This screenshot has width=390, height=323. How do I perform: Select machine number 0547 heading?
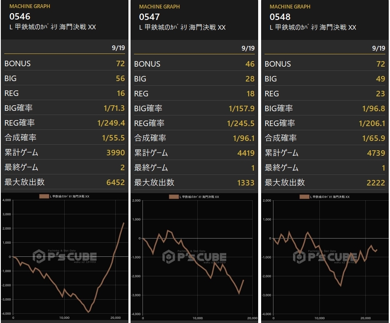(149, 17)
